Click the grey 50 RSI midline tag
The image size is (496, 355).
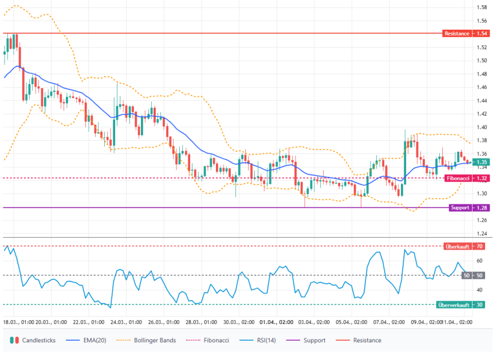coord(466,275)
